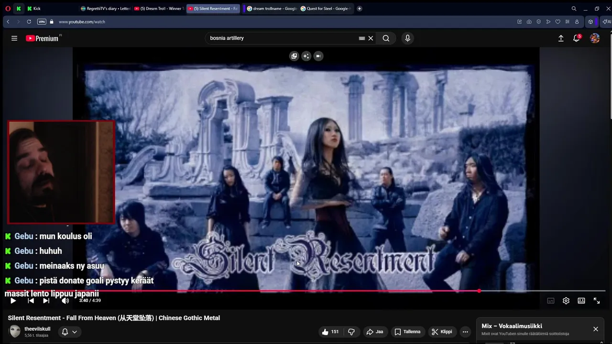Open the Opera AI assistant button
The height and width of the screenshot is (344, 612).
[x=606, y=21]
